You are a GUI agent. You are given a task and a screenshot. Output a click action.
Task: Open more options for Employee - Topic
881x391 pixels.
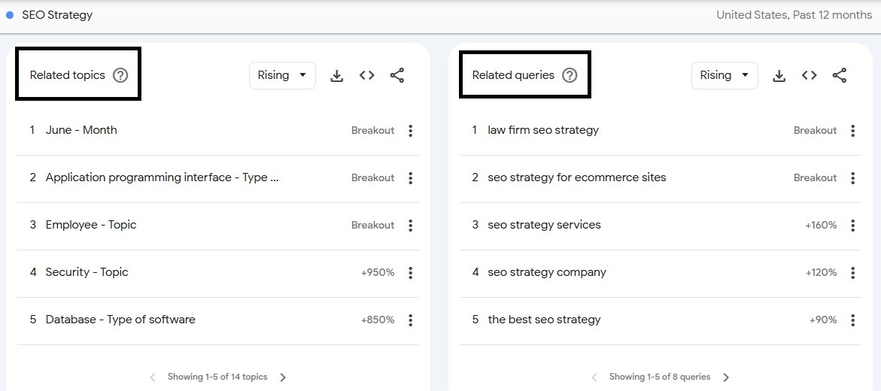click(411, 226)
